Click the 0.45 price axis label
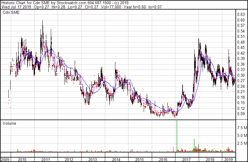The image size is (248, 162). 241,48
